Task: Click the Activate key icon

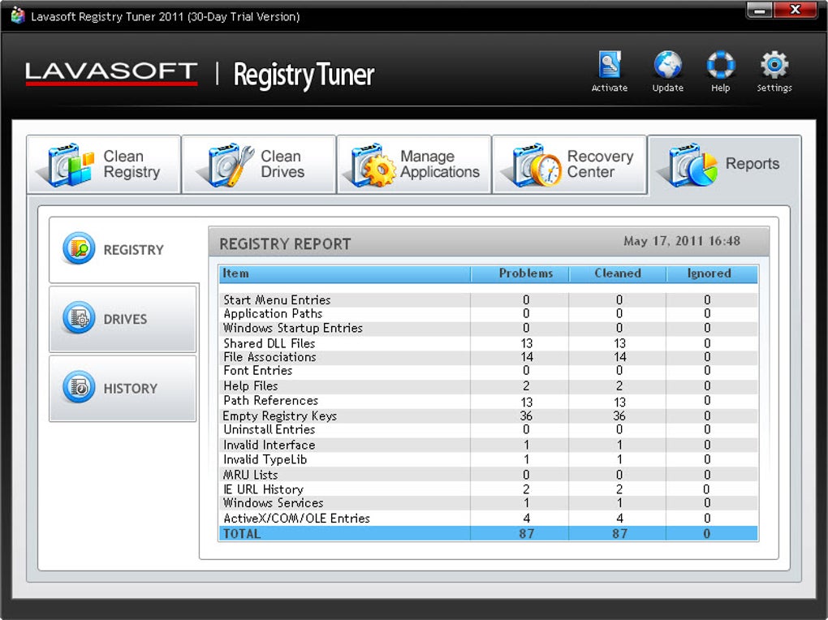Action: (x=610, y=65)
